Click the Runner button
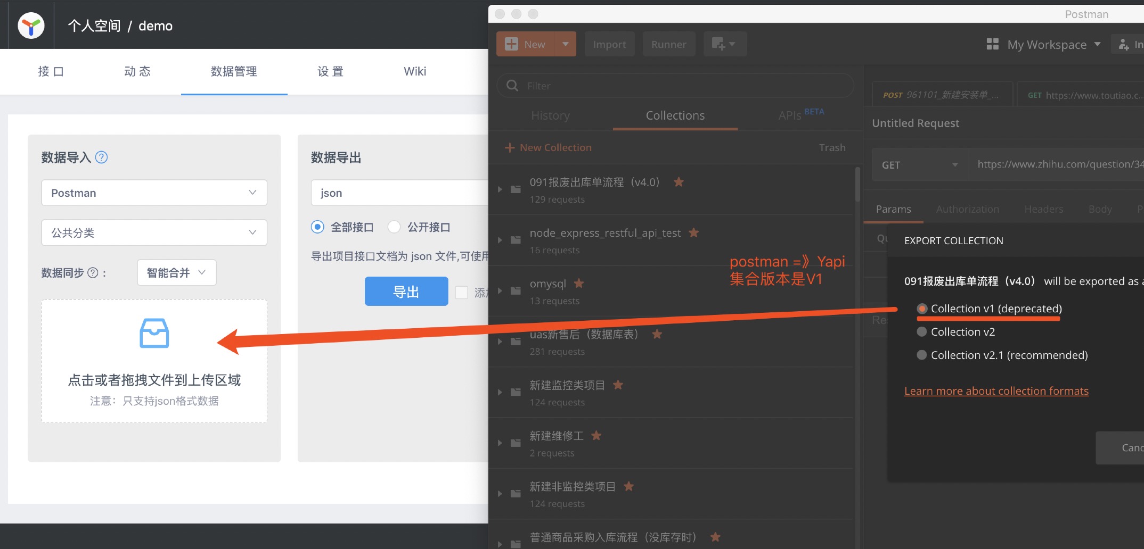 pos(669,44)
